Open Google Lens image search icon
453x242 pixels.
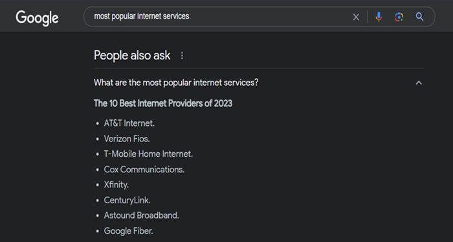click(399, 17)
